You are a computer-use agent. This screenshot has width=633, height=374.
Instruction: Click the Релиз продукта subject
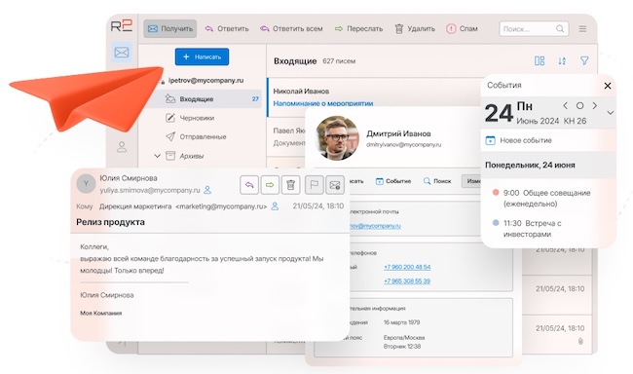110,222
